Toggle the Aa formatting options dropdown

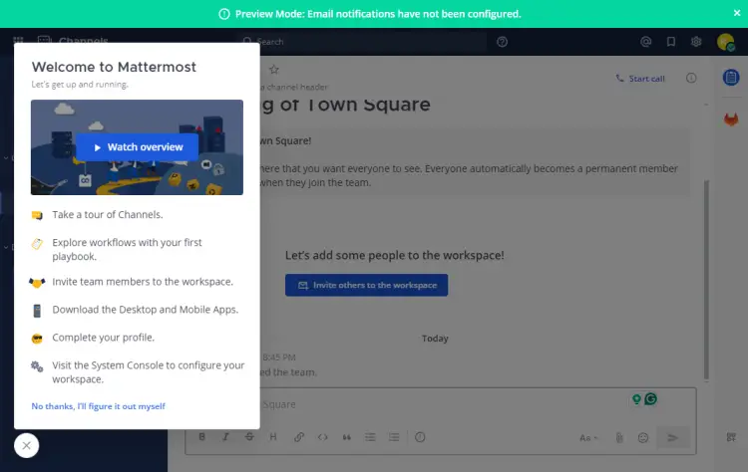[589, 437]
